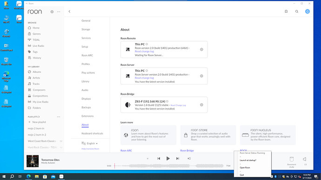Follow the Roon Bridge link below cards
The width and height of the screenshot is (321, 180).
(x=187, y=151)
